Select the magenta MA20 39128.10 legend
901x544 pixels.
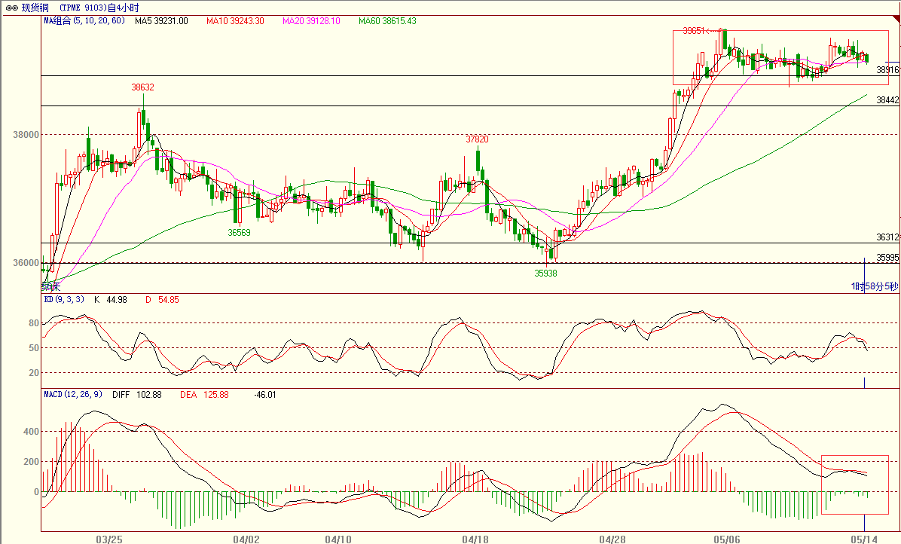311,22
